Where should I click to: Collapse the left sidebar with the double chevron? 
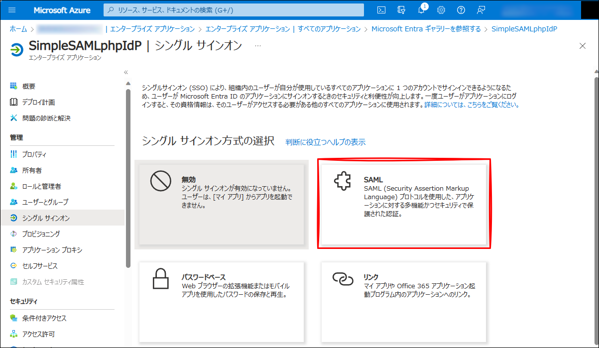[126, 72]
